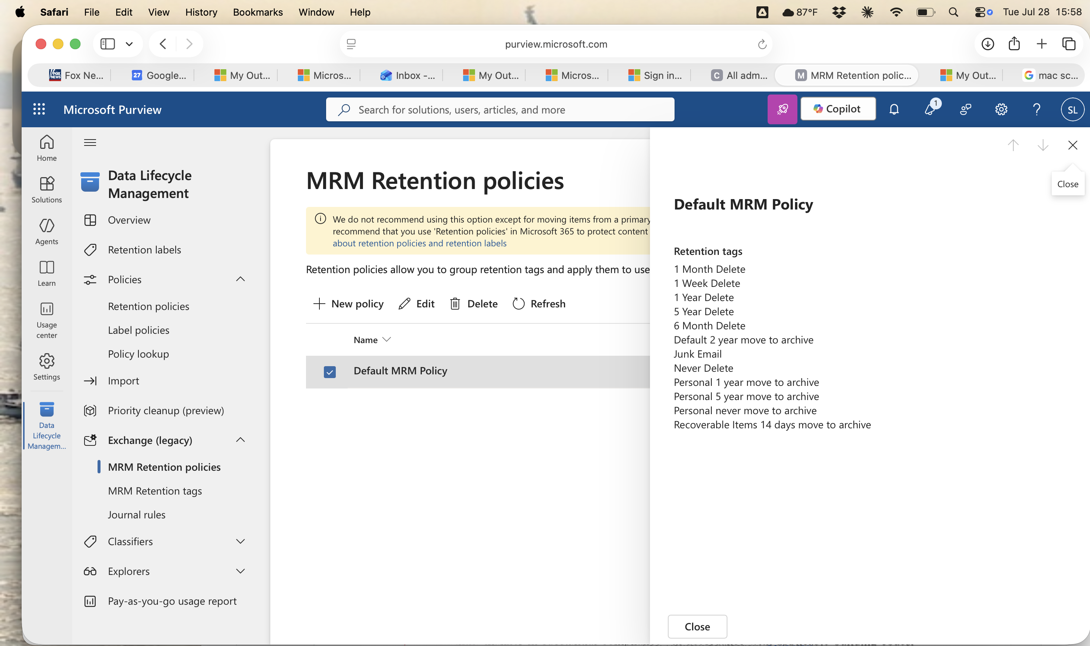Open Journal rules in the navigation
The height and width of the screenshot is (646, 1090).
[136, 515]
